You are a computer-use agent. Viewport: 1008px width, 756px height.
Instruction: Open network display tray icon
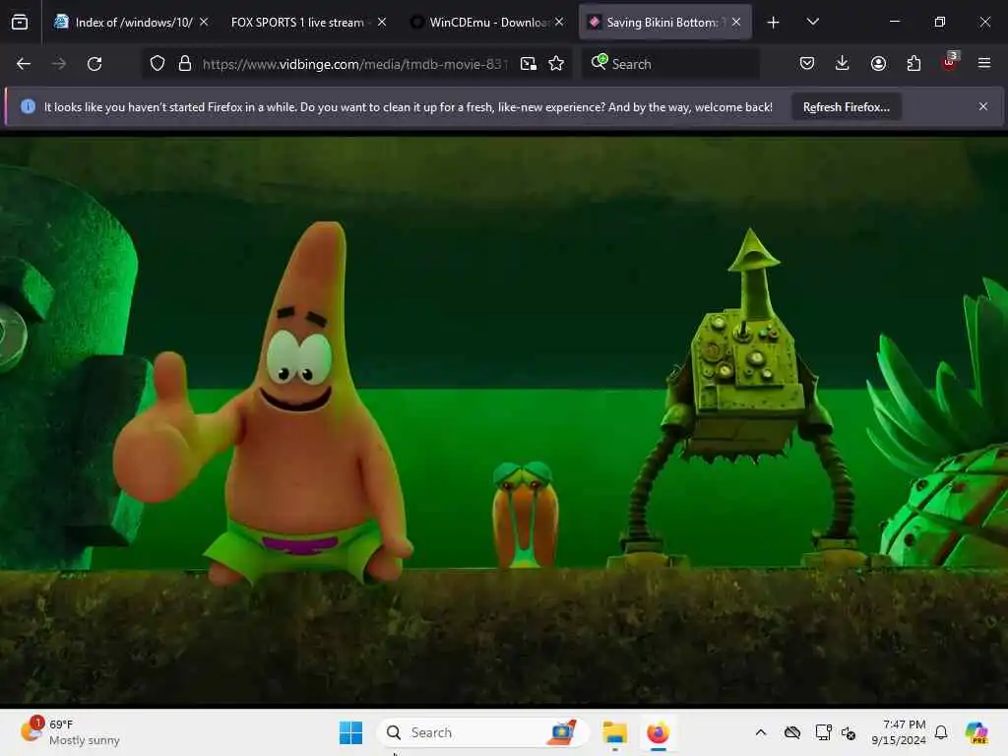[823, 732]
